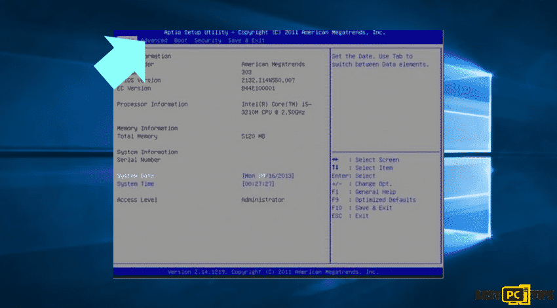
Task: Switch to the Boot tab
Action: click(181, 41)
